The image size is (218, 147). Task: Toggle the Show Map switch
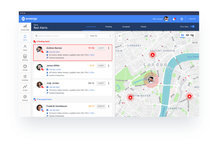pyautogui.click(x=192, y=26)
